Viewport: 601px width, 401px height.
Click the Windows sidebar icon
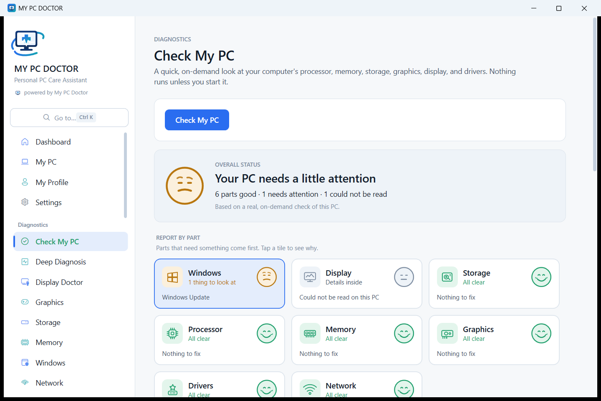(x=25, y=363)
